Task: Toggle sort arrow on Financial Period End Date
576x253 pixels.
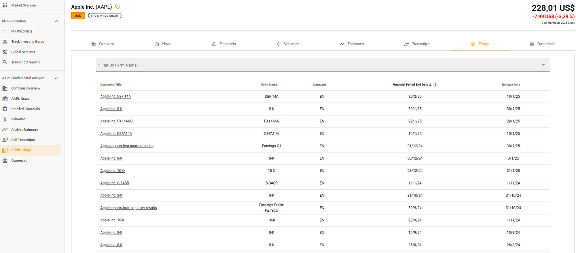Action: point(430,85)
